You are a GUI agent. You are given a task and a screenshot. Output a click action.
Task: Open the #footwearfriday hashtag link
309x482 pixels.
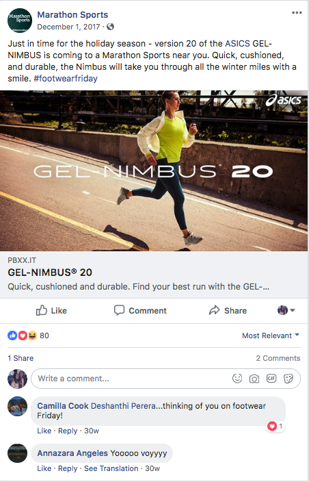[66, 78]
